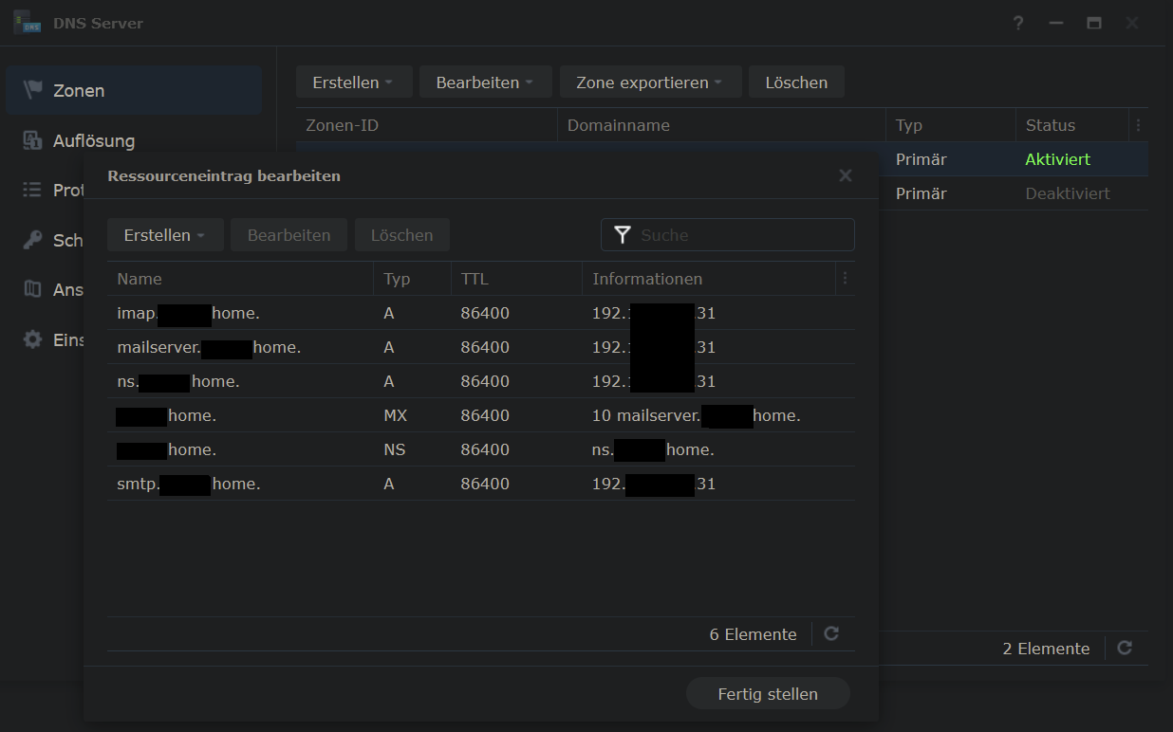The width and height of the screenshot is (1173, 732).
Task: Select the MX record row
Action: tap(481, 415)
